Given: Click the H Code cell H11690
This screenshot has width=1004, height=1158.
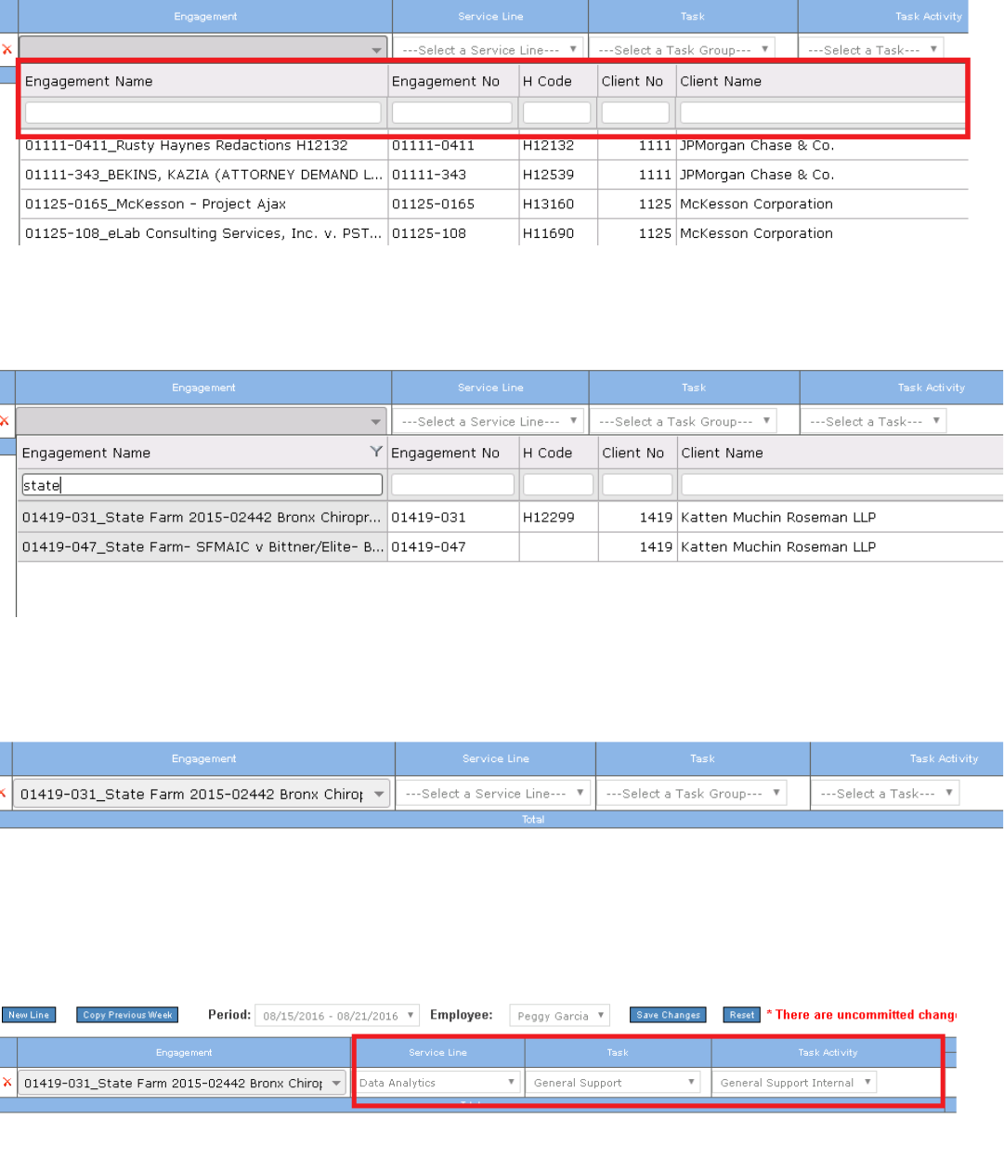Looking at the screenshot, I should pyautogui.click(x=548, y=233).
